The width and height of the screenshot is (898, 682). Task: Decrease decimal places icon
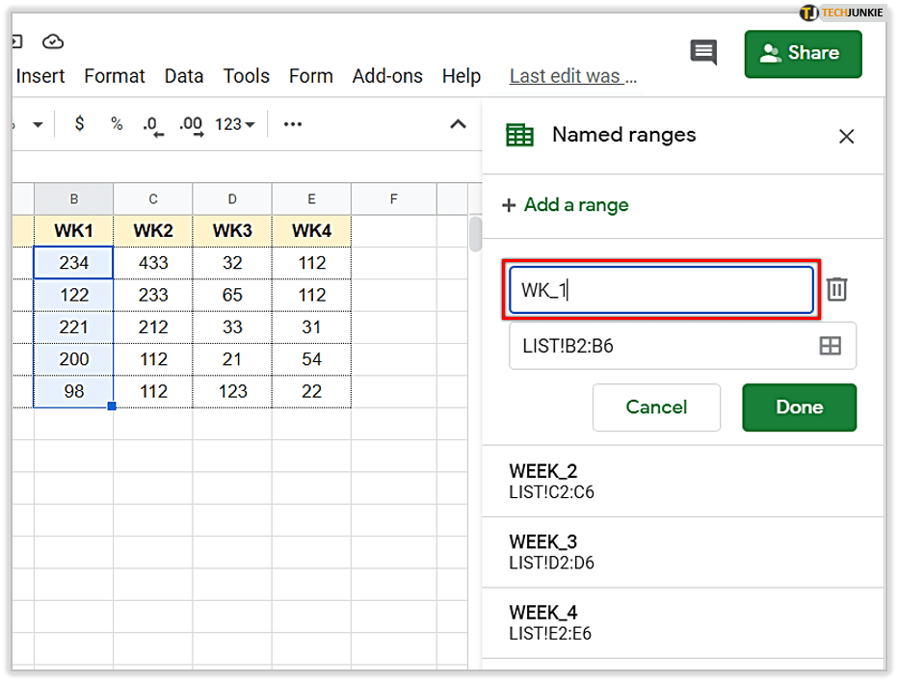click(152, 125)
